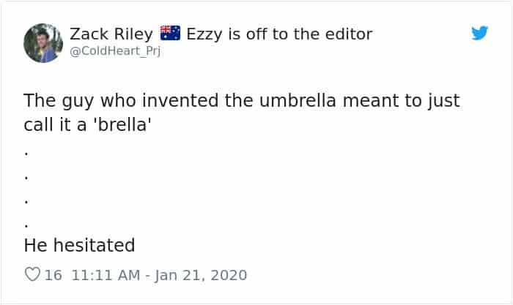Click the word 'editor' in the name line
This screenshot has width=513, height=305.
point(346,34)
